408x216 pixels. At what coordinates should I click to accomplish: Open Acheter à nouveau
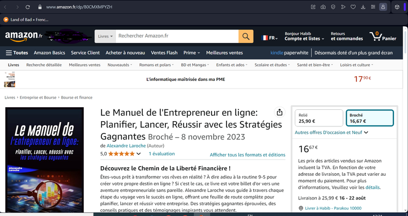coord(125,53)
